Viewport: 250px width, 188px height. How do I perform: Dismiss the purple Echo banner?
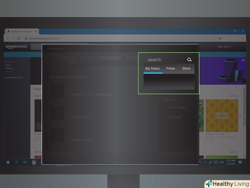pos(243,60)
